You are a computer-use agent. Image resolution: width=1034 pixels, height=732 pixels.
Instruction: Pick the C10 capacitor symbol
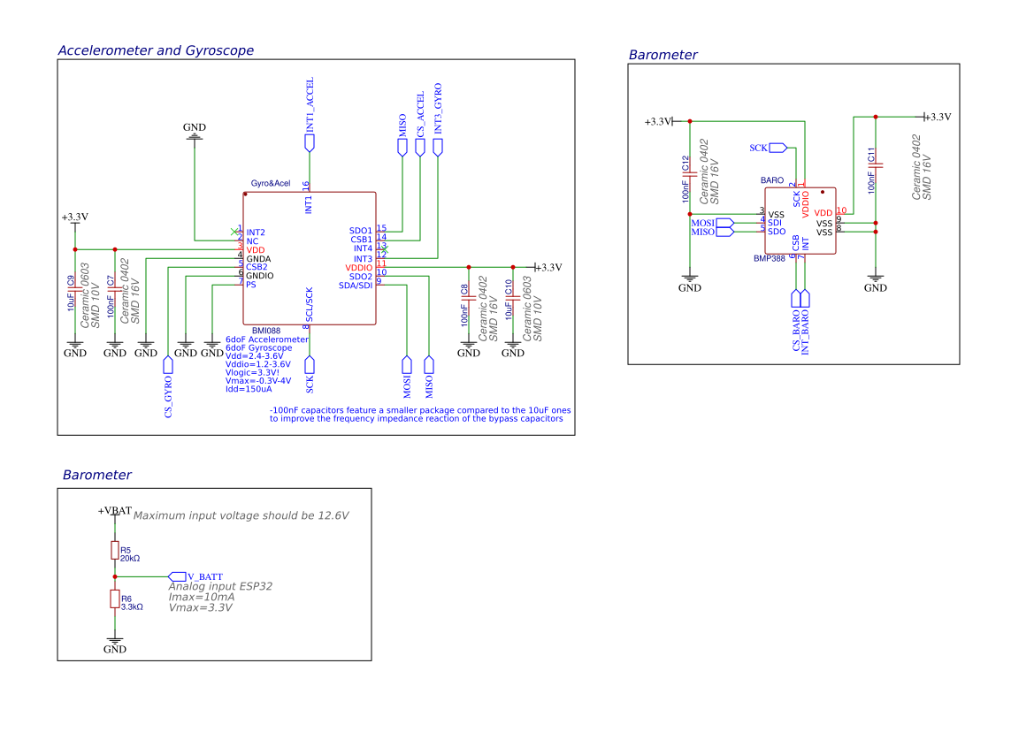(x=513, y=299)
